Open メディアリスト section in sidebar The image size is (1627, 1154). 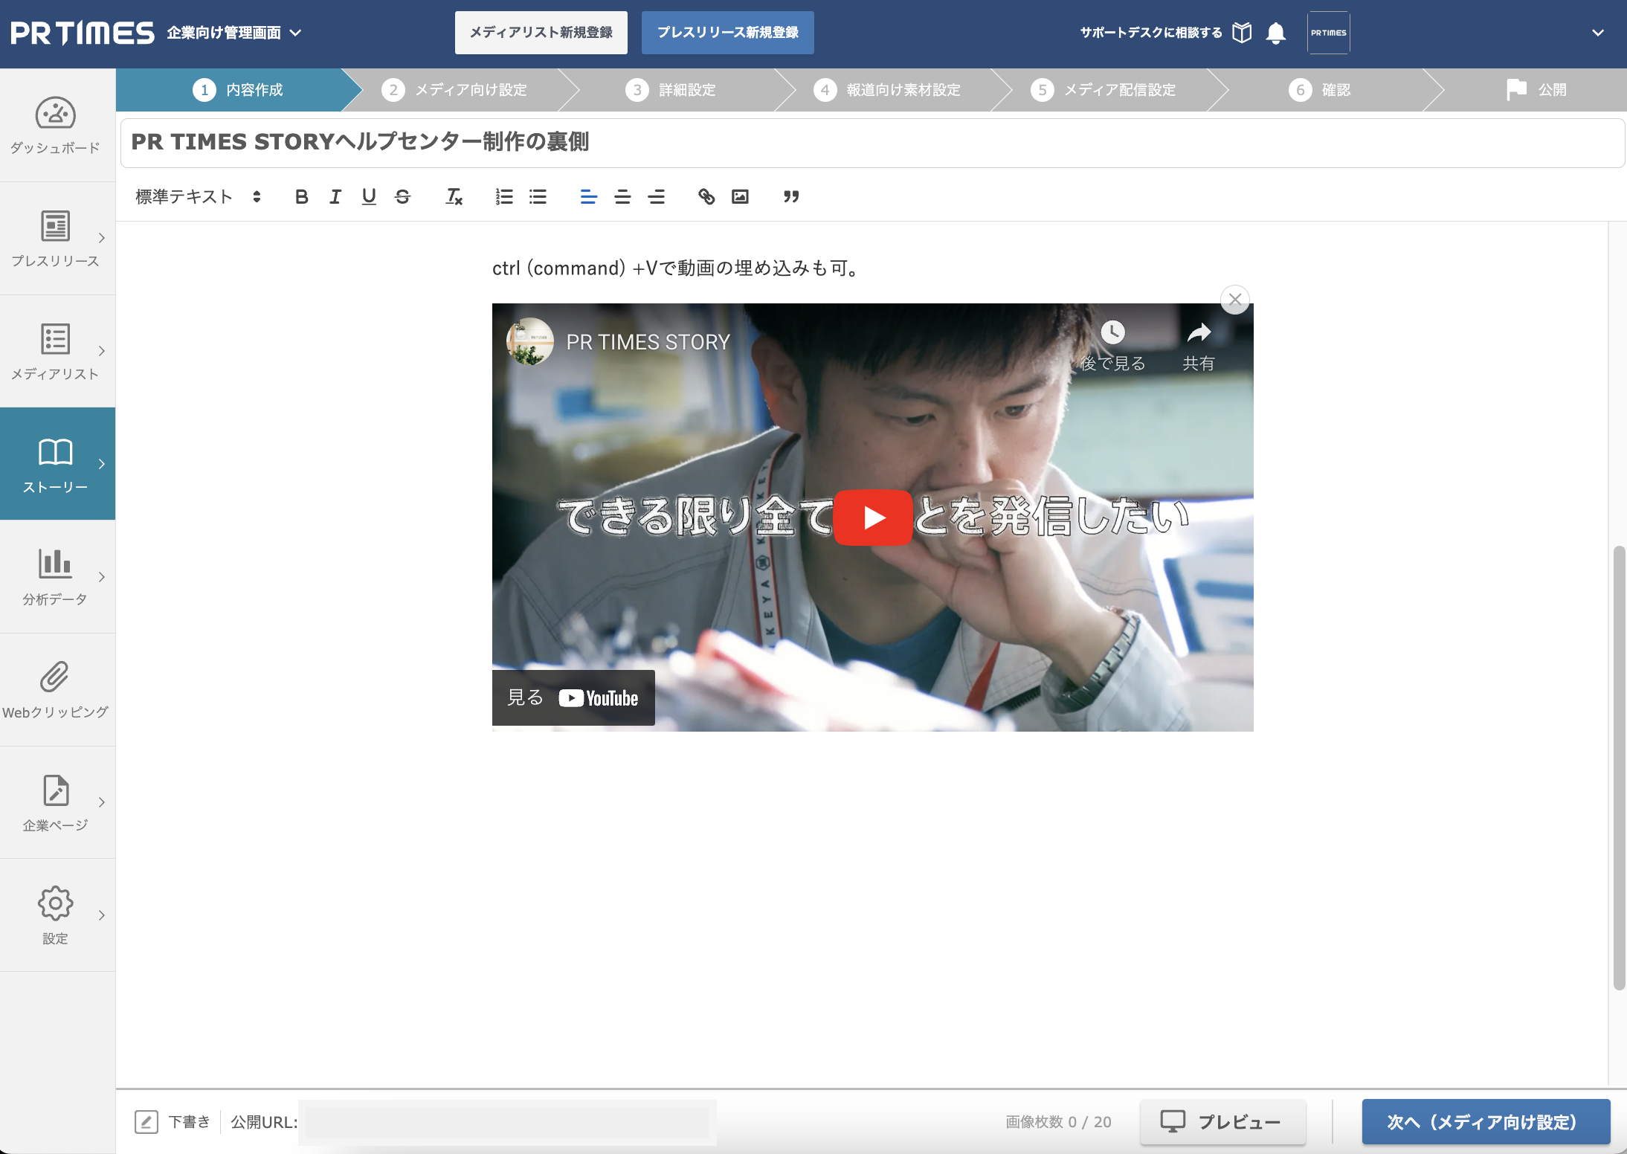(56, 352)
